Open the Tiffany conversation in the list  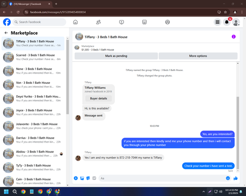(33, 44)
